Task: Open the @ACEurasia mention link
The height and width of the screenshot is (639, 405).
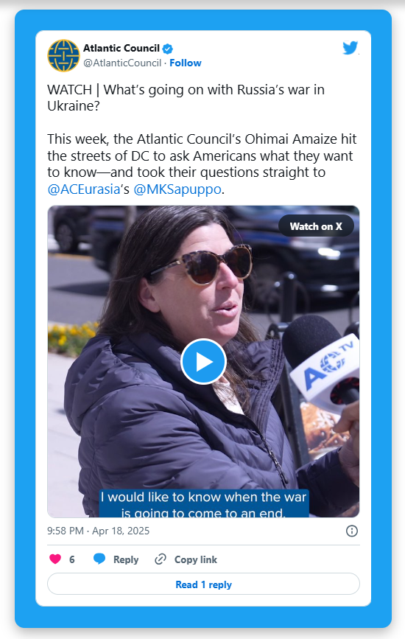Action: (83, 189)
